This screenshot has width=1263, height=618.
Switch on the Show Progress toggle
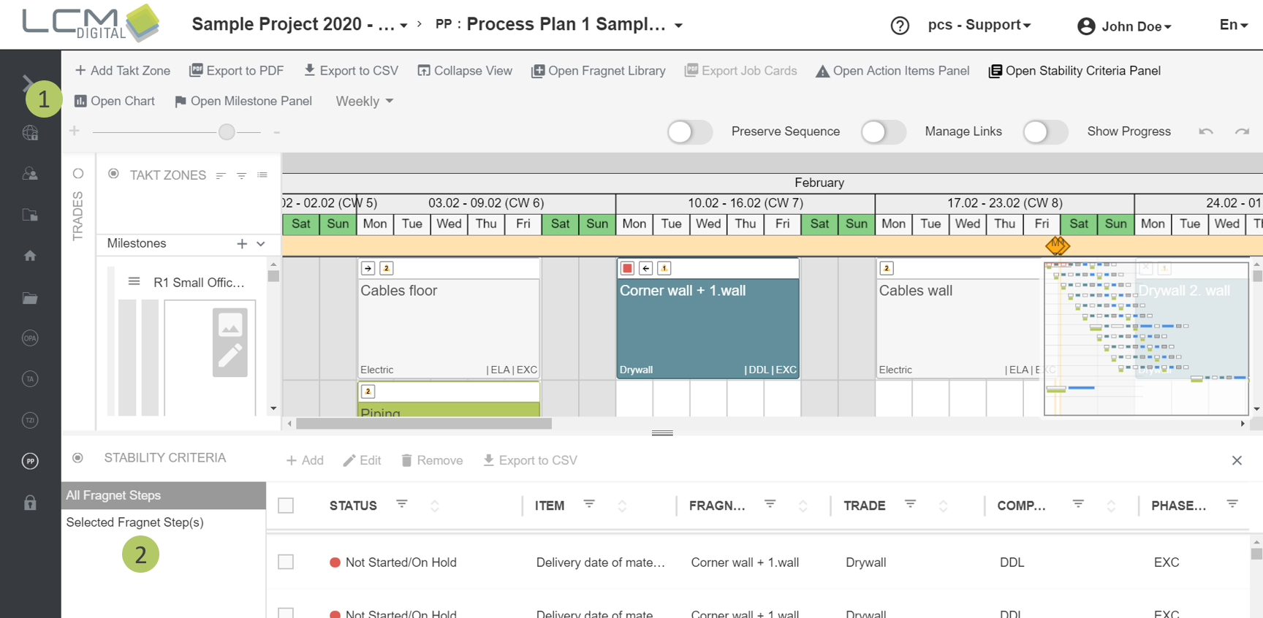[x=1045, y=131]
